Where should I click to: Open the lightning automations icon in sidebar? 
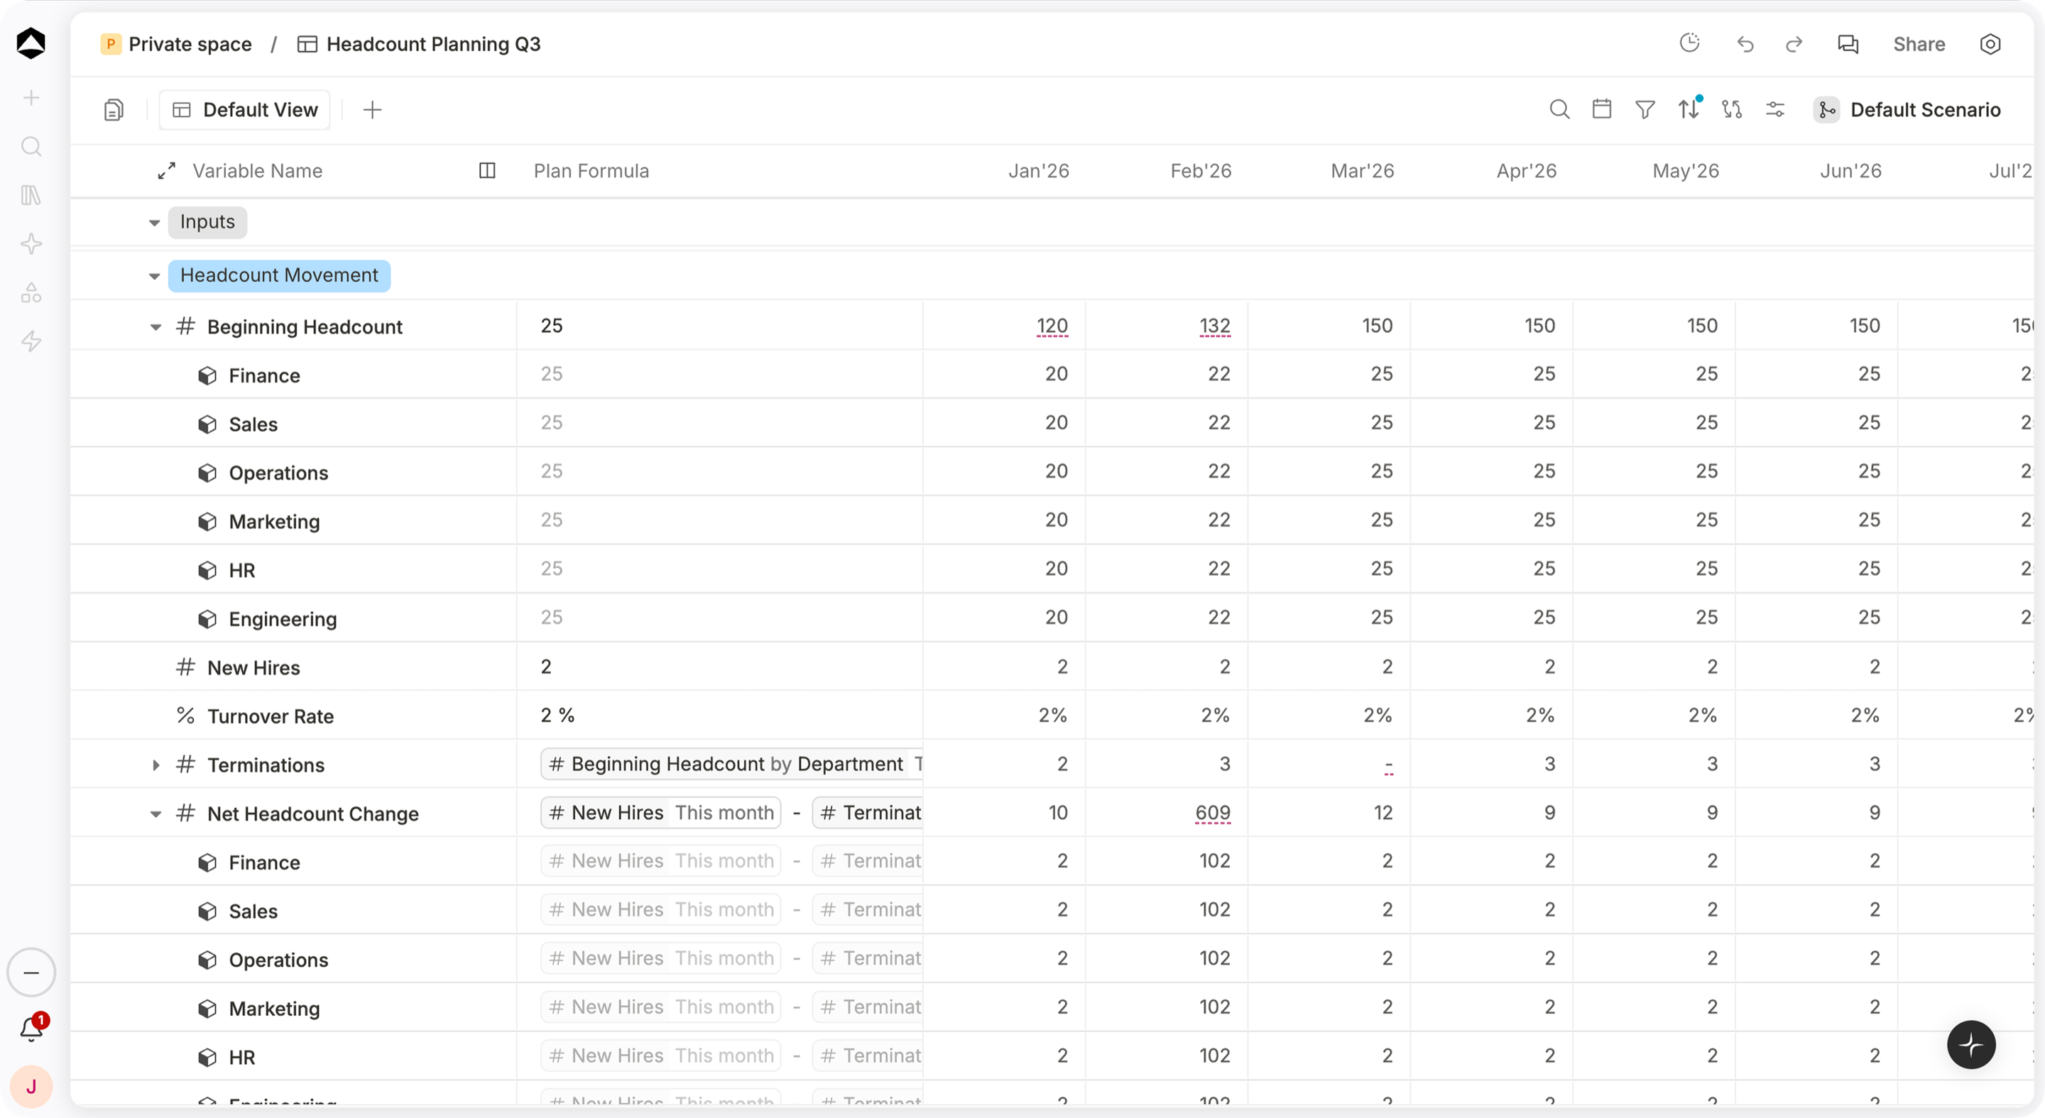coord(31,341)
